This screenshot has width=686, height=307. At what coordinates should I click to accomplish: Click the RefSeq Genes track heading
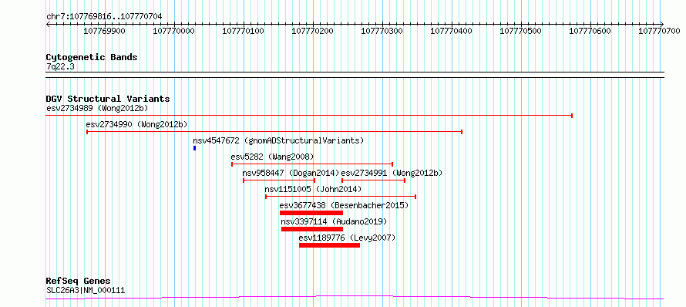79,282
